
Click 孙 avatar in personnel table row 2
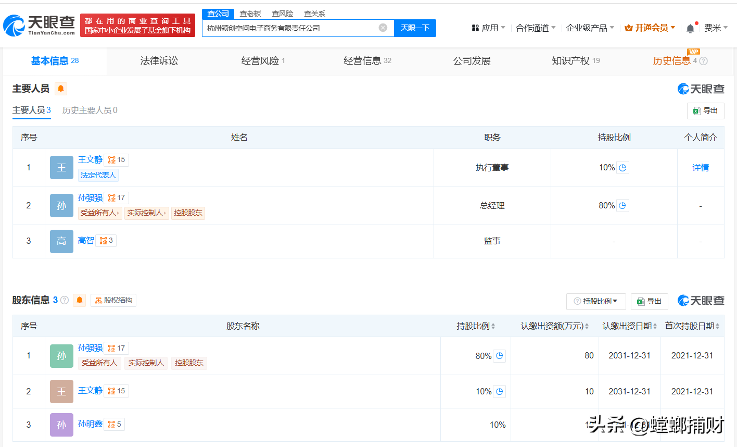(61, 206)
